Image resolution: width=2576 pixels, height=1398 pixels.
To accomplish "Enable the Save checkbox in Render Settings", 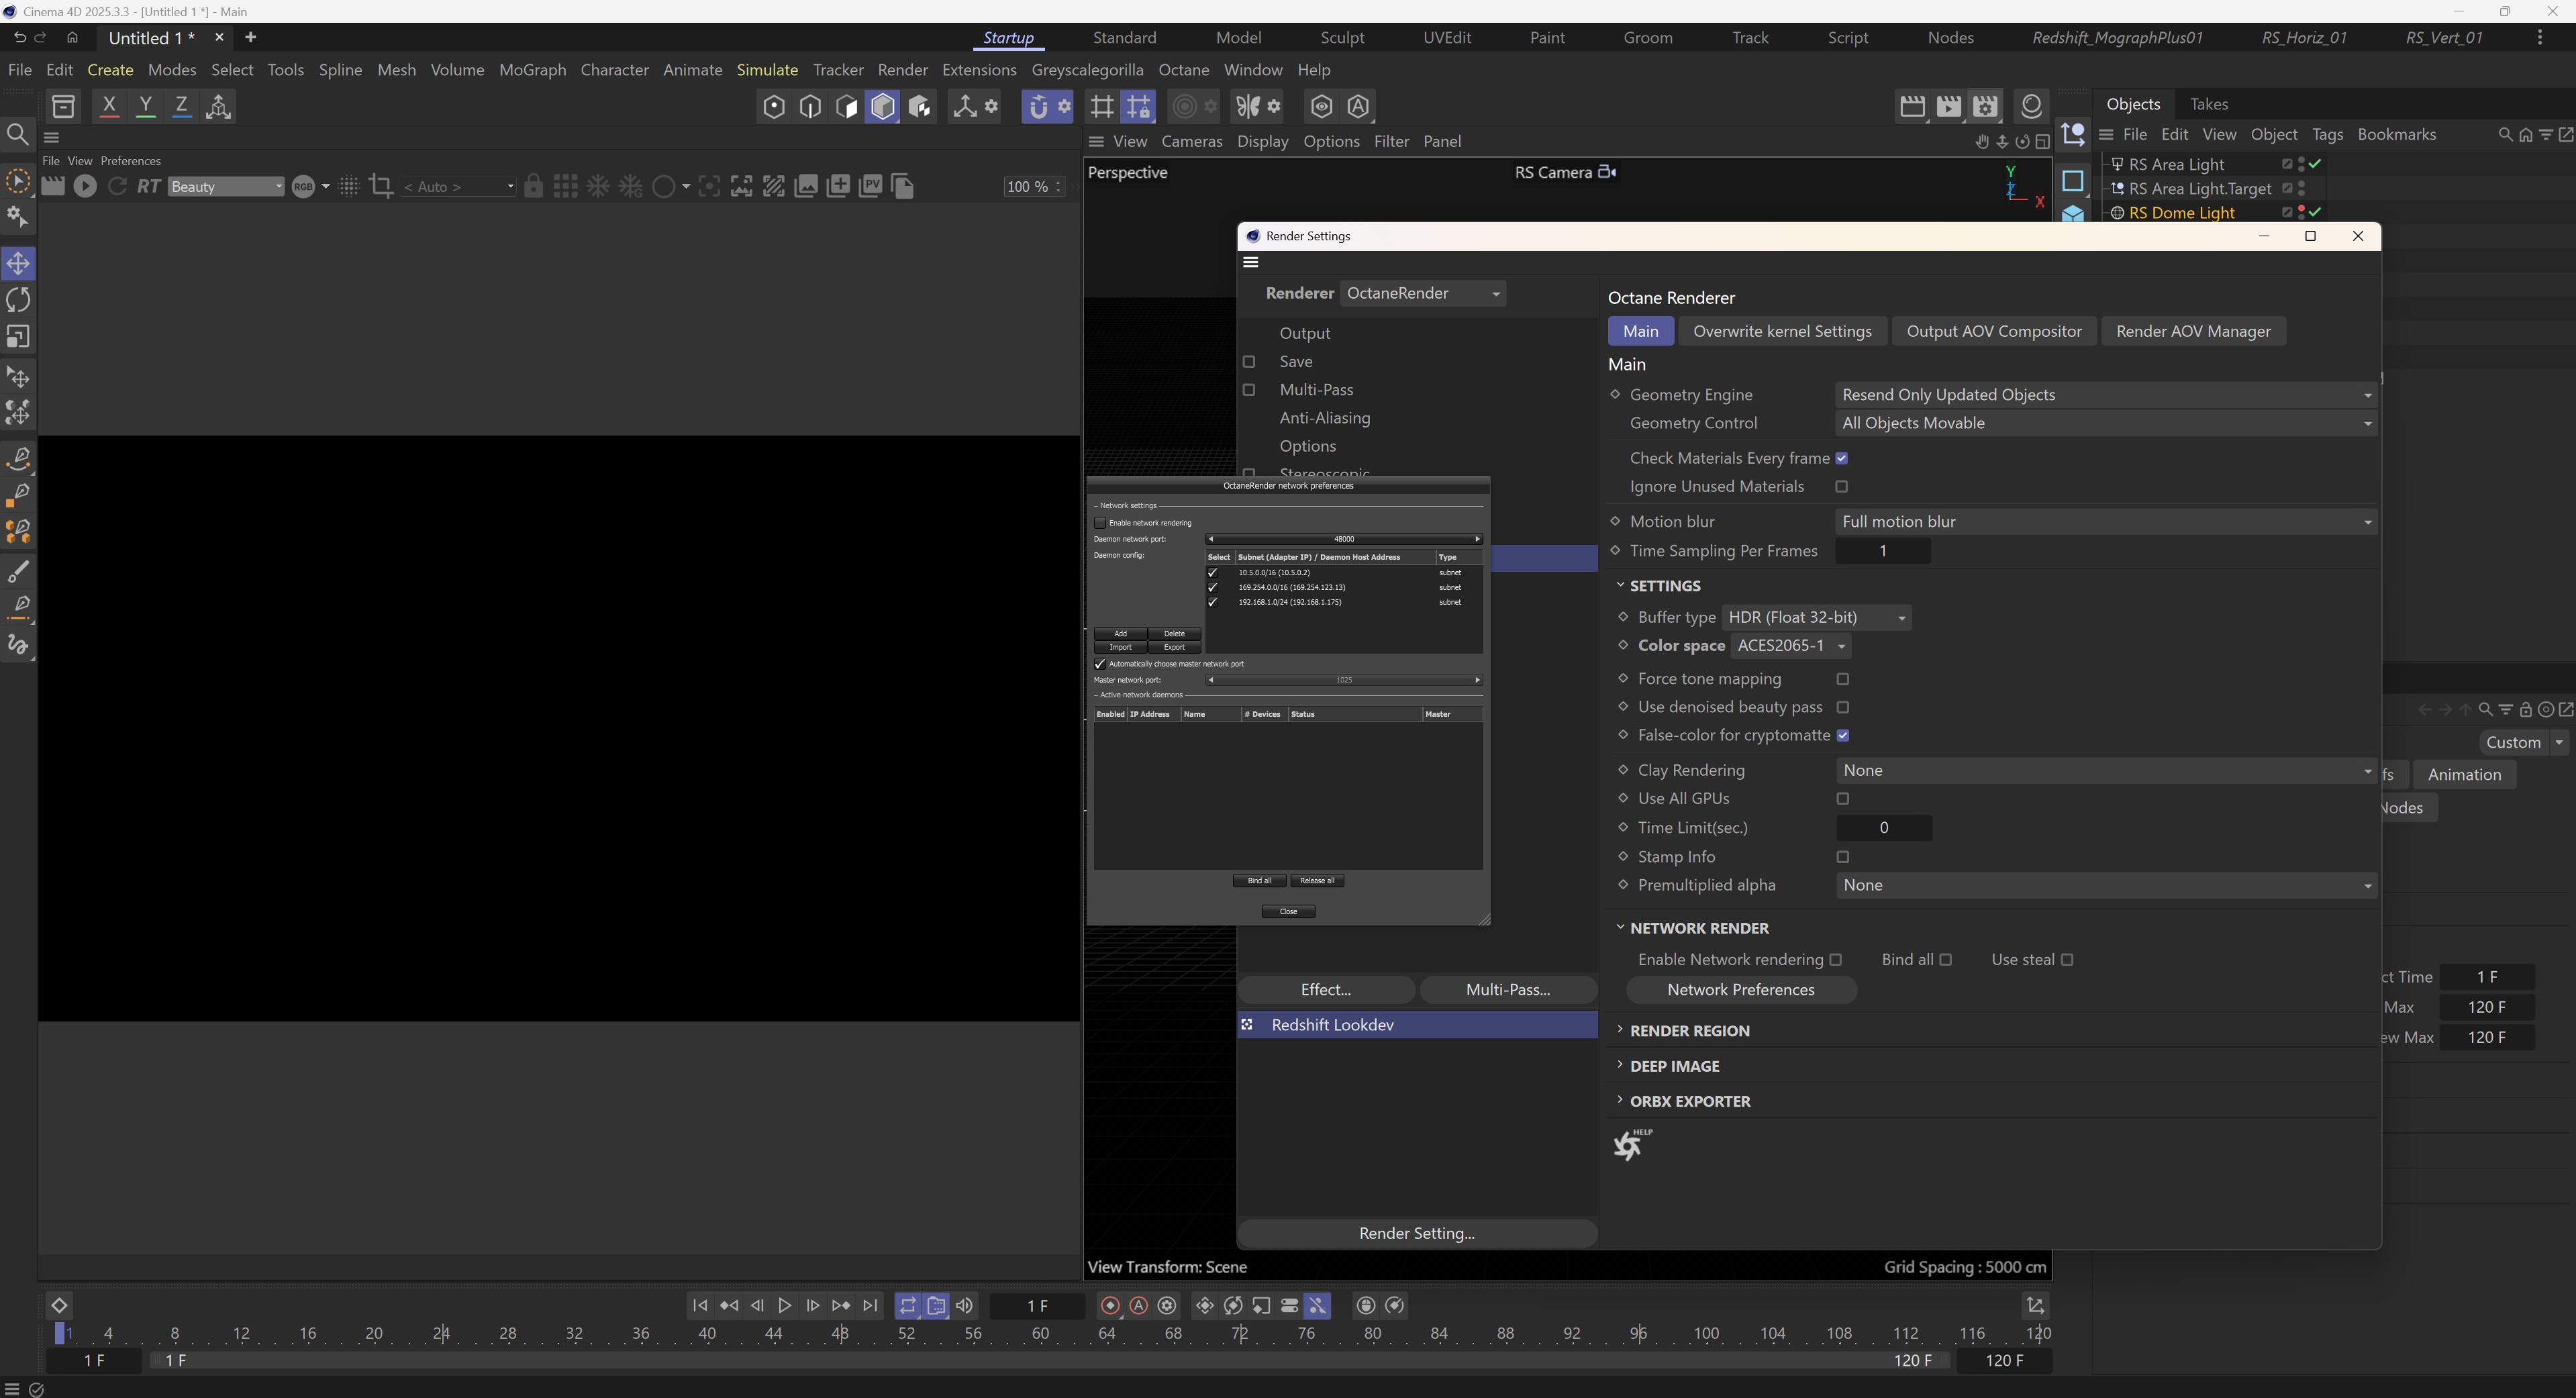I will pos(1249,362).
